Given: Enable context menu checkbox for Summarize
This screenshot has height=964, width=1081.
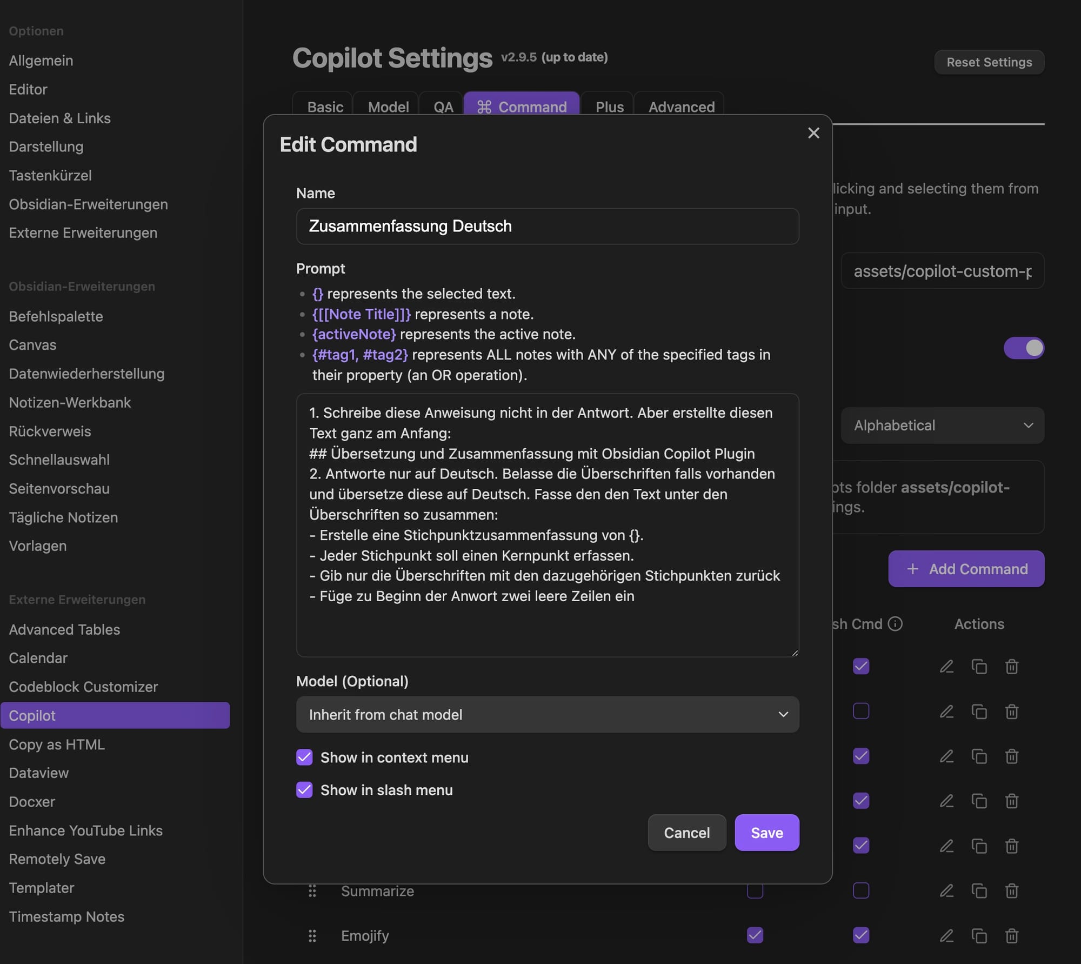Looking at the screenshot, I should (x=755, y=890).
